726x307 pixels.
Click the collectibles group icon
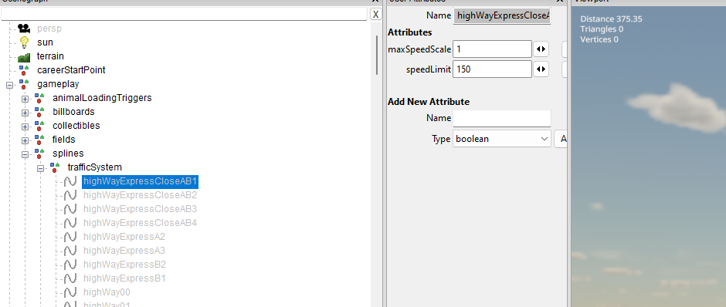39,126
